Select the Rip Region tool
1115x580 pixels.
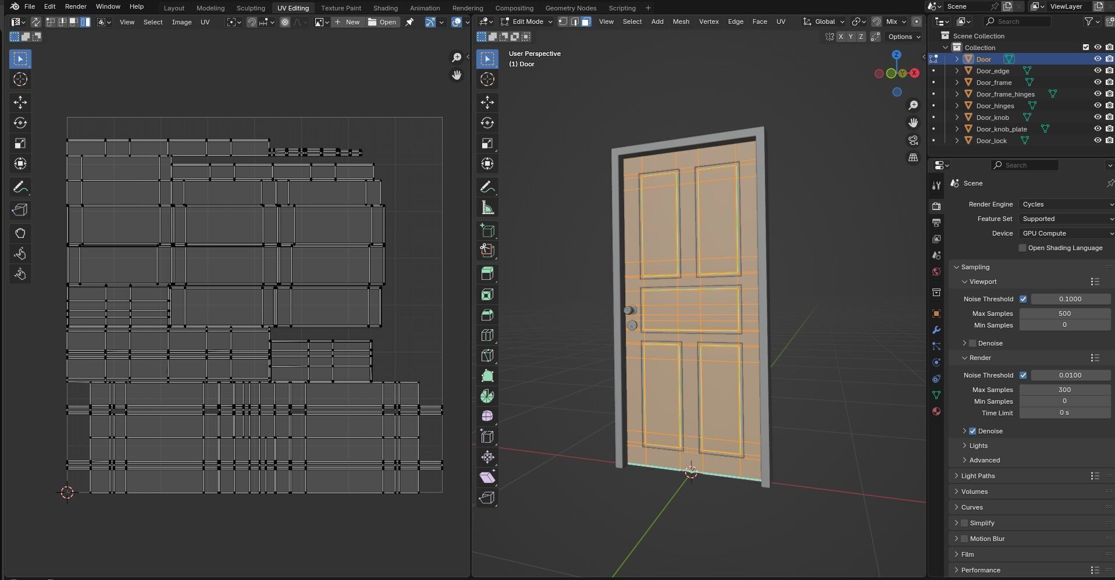coord(487,498)
